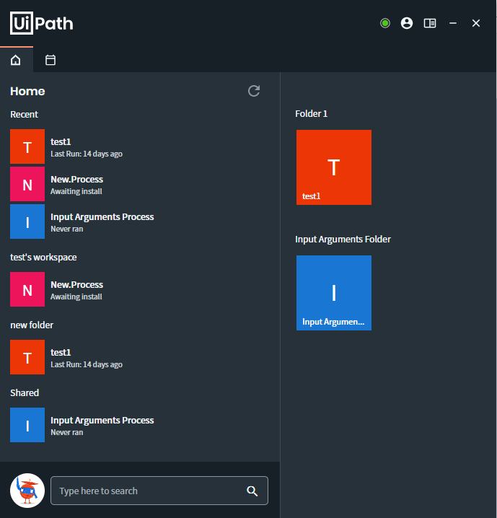Screen dimensions: 497x518
Task: Click 'Never ran' under Shared process
Action: coord(66,432)
